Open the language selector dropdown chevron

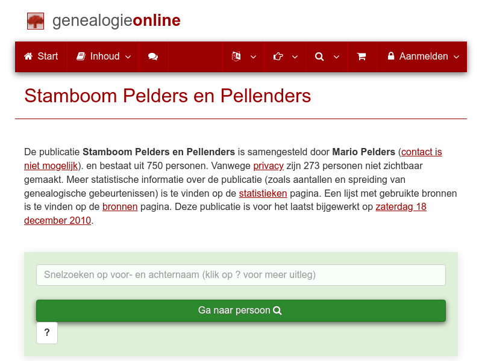point(254,57)
